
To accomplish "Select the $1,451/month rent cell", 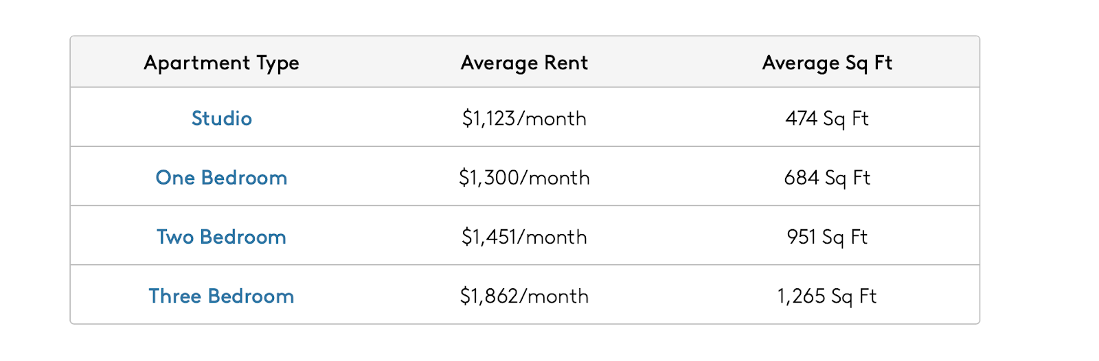I will coord(524,236).
